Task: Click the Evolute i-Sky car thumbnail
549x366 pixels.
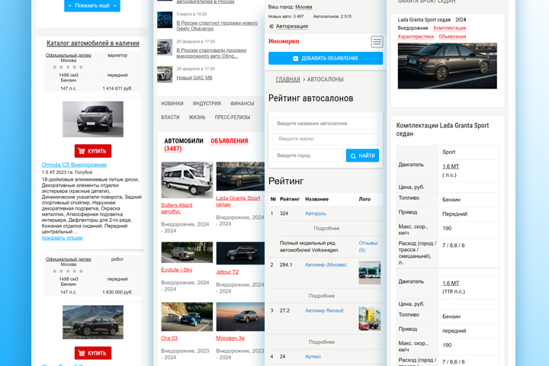Action: point(187,252)
